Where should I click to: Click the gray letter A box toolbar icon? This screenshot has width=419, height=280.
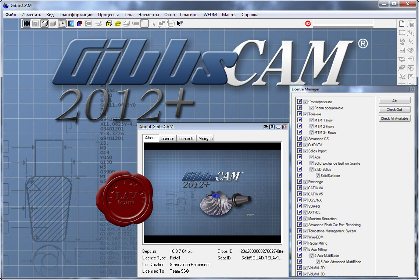36,24
